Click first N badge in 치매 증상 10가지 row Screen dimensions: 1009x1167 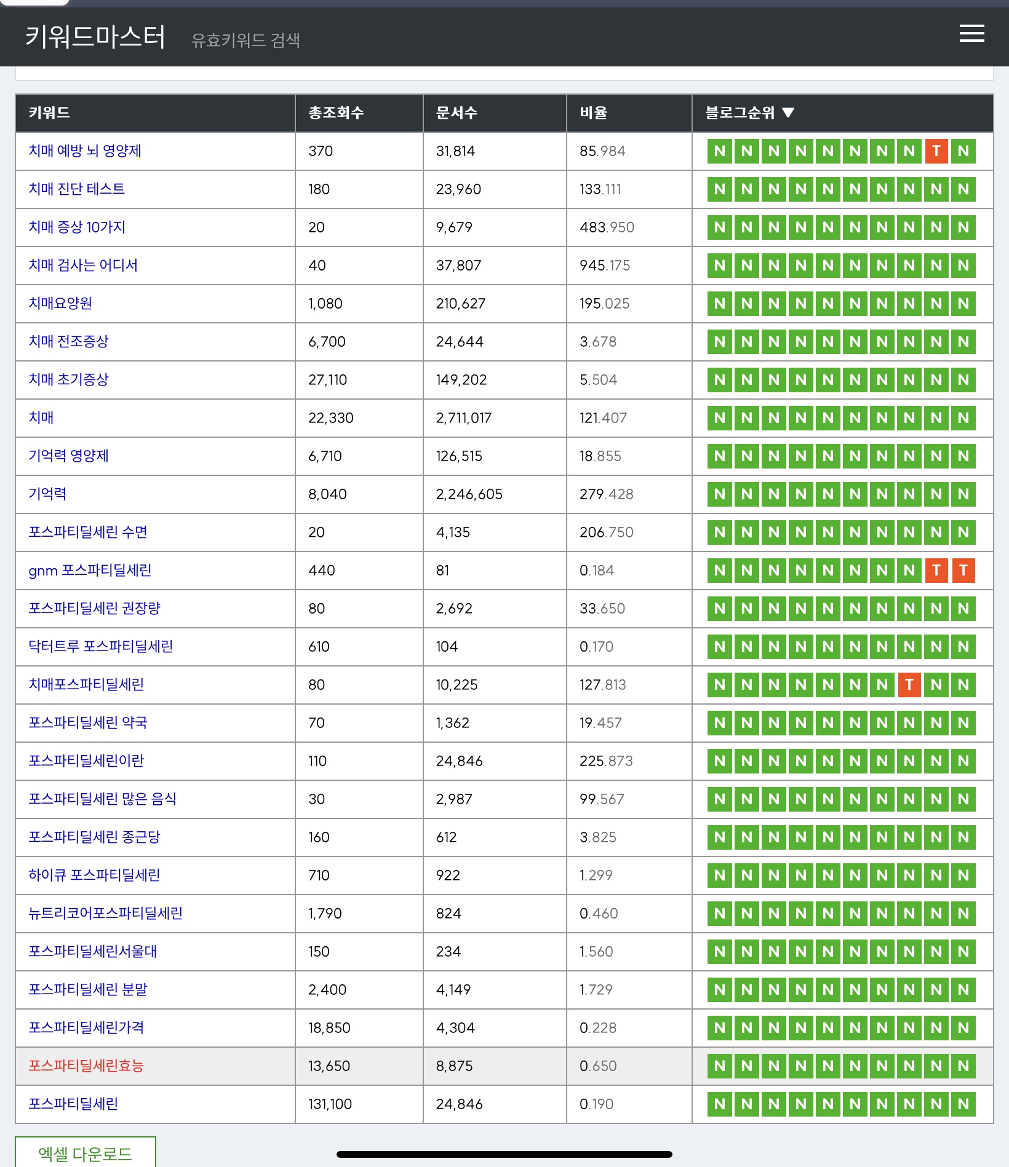(x=720, y=227)
